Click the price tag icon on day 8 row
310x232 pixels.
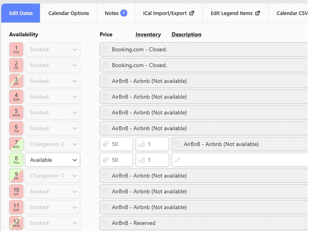(105, 160)
